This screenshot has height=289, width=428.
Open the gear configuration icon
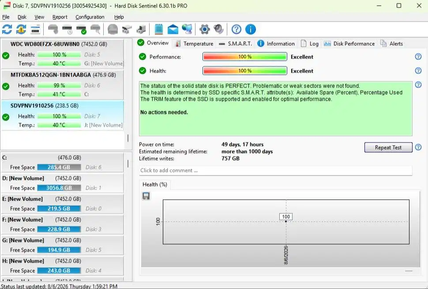click(x=204, y=29)
